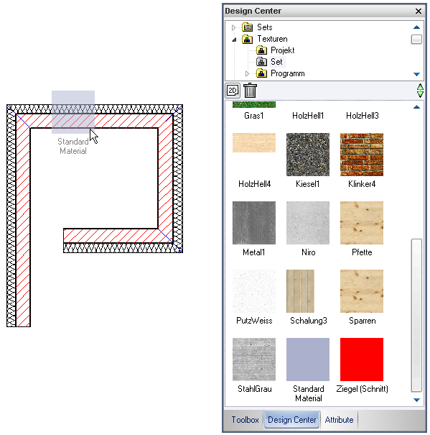Screen dimensions: 430x435
Task: Select the Kiesel1 gravel texture thumbnail
Action: pos(308,155)
